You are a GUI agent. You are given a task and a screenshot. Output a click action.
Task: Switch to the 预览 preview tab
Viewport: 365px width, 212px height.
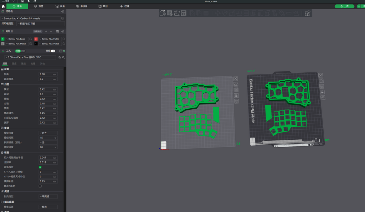(39, 6)
